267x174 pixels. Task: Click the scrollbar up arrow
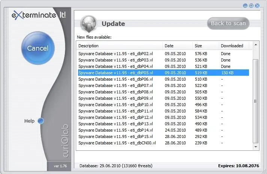[256, 45]
